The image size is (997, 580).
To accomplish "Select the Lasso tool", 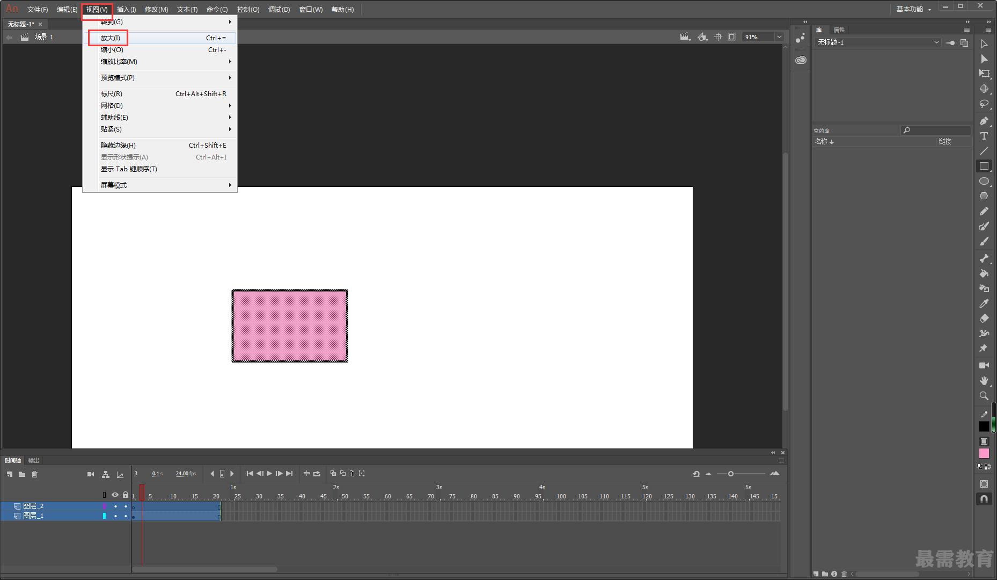I will click(984, 104).
